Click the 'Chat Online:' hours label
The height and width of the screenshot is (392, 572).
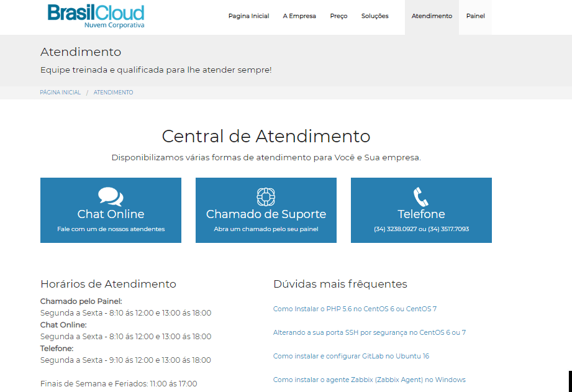(x=63, y=325)
